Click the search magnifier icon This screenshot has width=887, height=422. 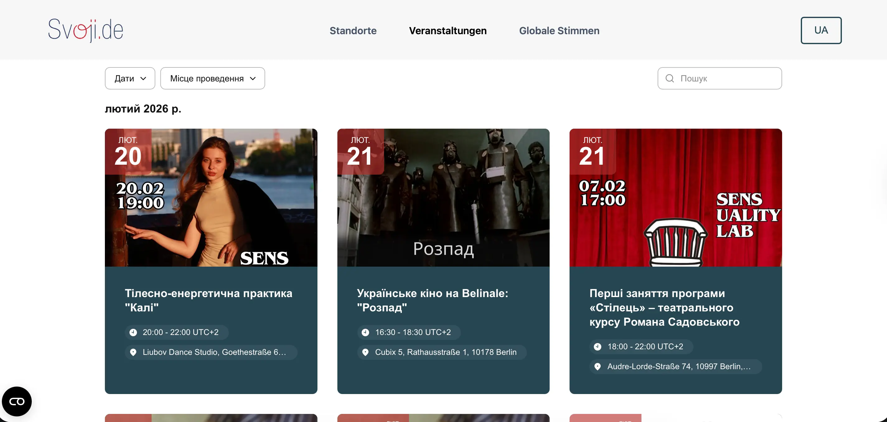pos(669,78)
